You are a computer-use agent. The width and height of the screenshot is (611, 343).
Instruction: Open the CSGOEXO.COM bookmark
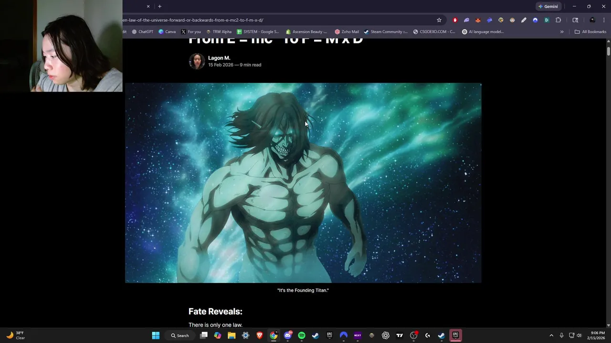coord(434,32)
